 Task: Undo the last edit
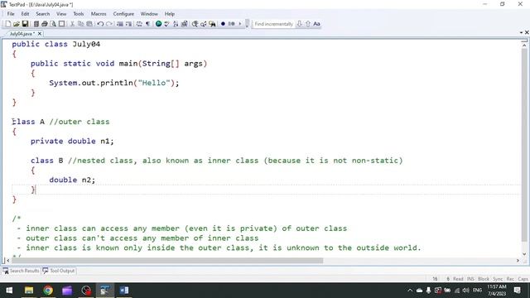click(100, 24)
